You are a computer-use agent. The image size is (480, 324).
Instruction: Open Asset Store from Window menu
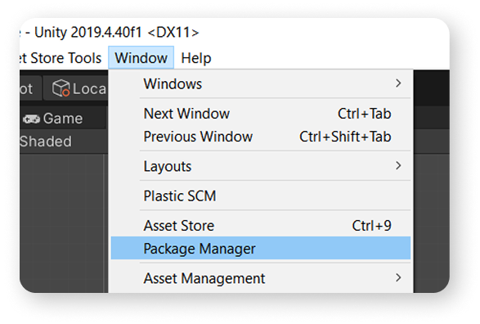[x=261, y=226]
